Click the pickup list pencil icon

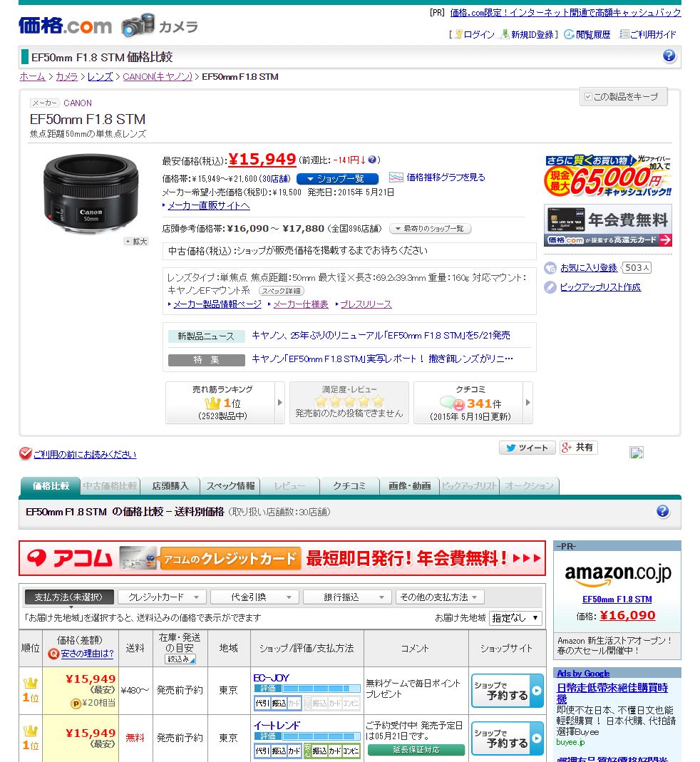(550, 287)
